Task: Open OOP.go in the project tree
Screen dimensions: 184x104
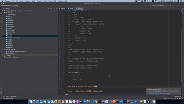Action: (x=9, y=44)
